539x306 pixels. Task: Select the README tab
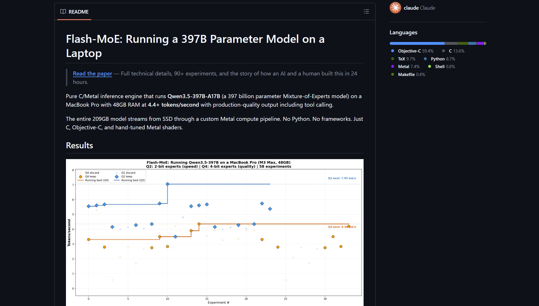click(x=74, y=12)
